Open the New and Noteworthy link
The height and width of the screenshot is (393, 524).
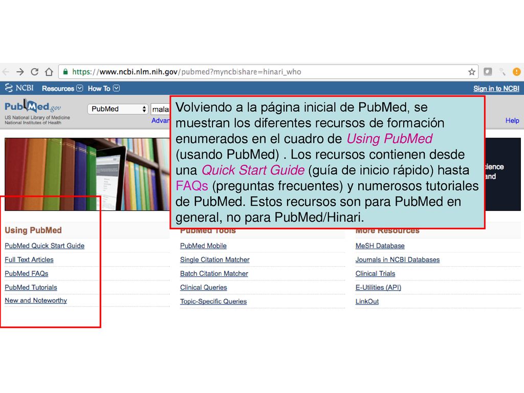click(36, 300)
